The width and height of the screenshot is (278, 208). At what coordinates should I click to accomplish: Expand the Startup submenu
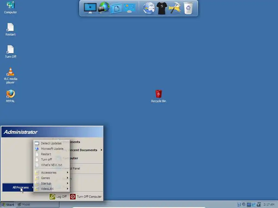tap(52, 183)
